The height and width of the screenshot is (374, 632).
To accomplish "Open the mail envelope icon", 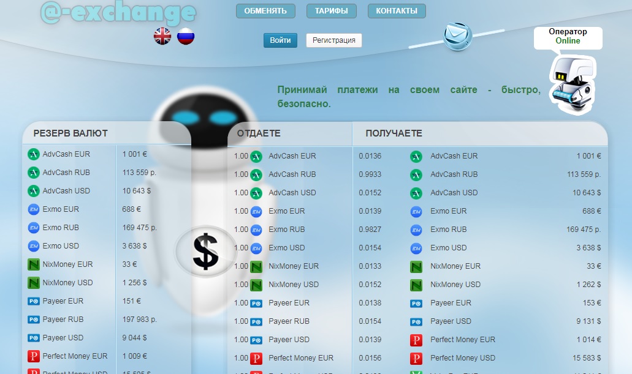I will click(x=457, y=36).
